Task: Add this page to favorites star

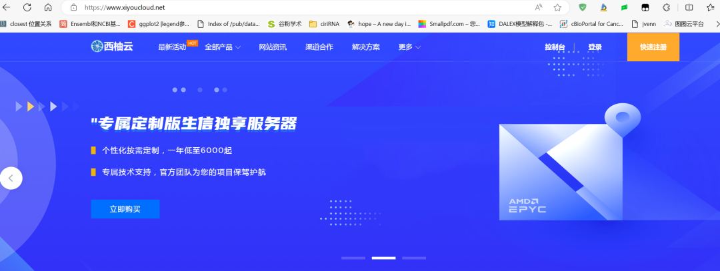Action: pyautogui.click(x=557, y=7)
